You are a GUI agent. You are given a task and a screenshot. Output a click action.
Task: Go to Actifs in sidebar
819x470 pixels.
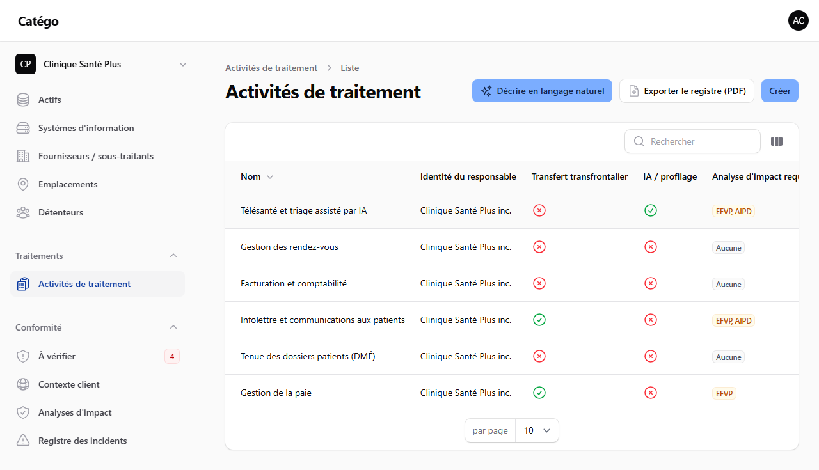pyautogui.click(x=97, y=100)
